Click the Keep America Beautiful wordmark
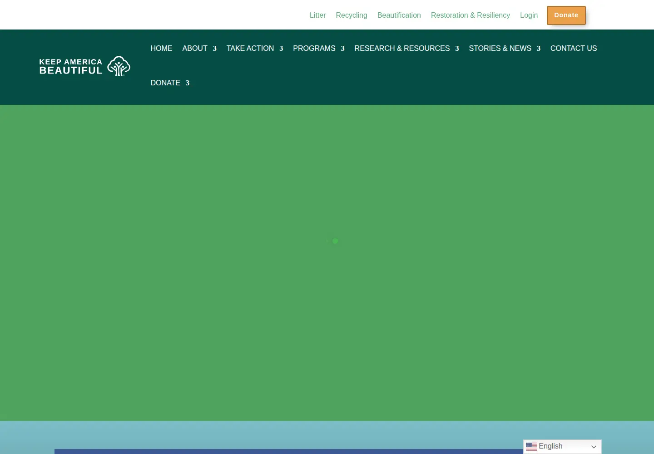Image resolution: width=654 pixels, height=454 pixels. [71, 66]
